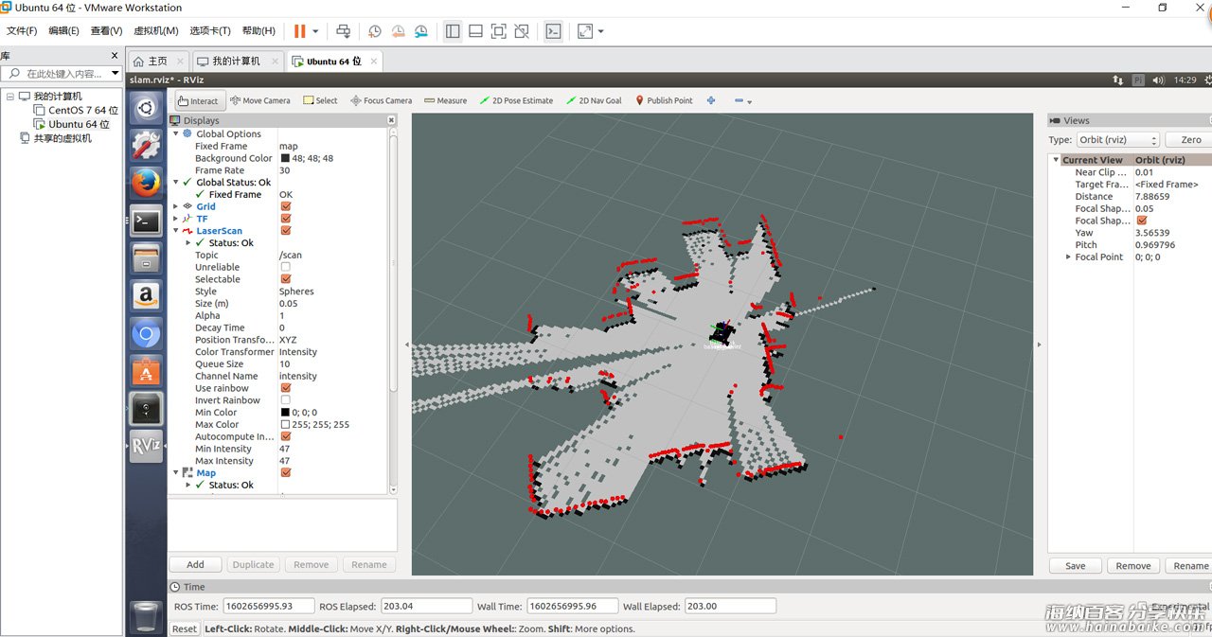The image size is (1212, 637).
Task: Uncheck the Use rainbow option
Action: click(286, 388)
